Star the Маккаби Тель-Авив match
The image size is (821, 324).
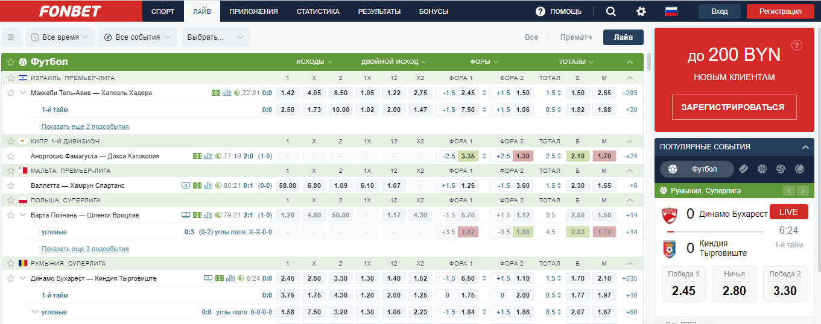tap(10, 93)
